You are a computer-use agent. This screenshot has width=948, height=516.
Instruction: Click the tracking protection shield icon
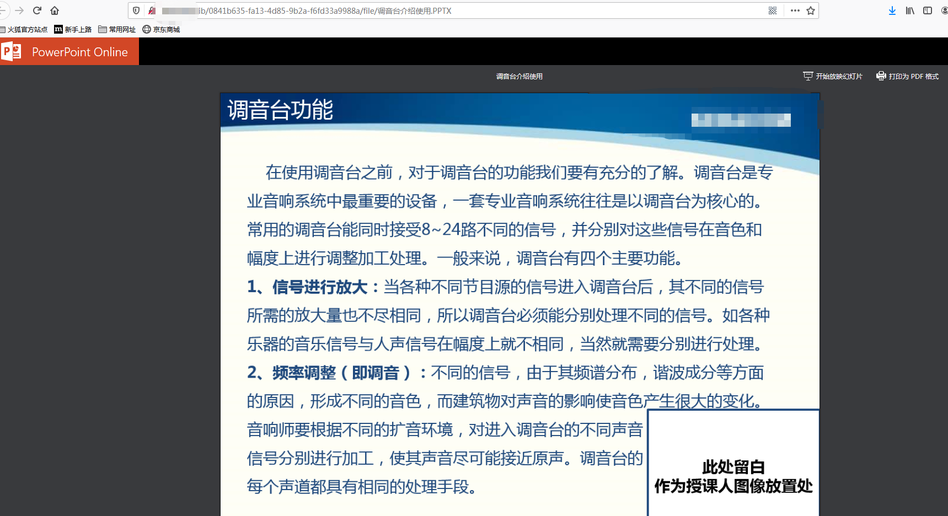136,10
